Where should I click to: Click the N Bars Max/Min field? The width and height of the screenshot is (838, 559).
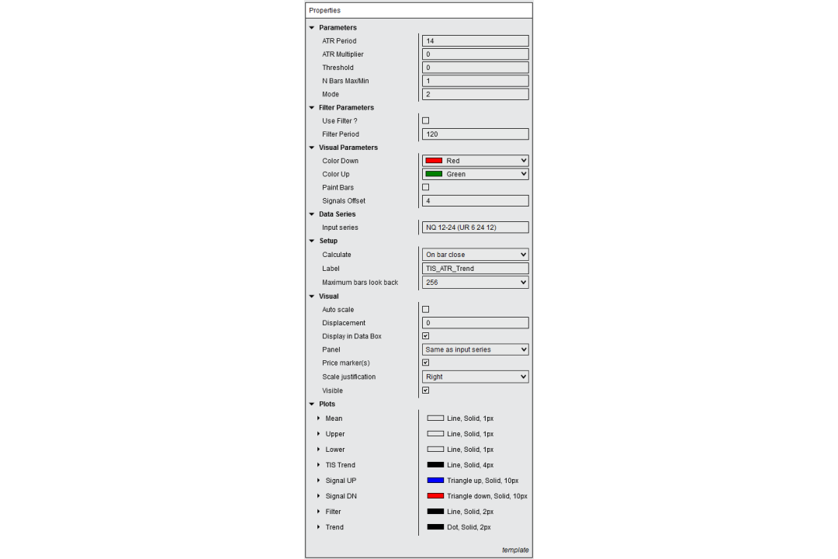coord(475,81)
